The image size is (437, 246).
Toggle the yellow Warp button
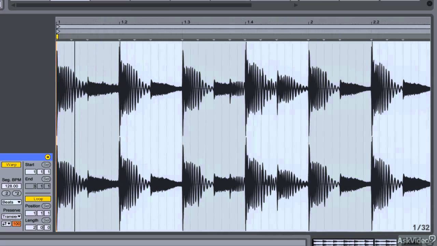[11, 165]
